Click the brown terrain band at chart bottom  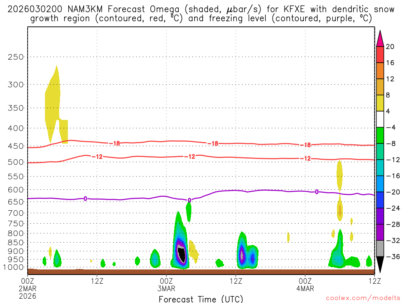click(x=201, y=271)
